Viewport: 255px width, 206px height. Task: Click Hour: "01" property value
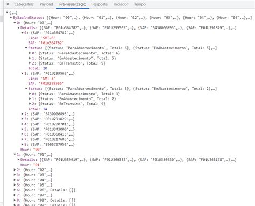(x=37, y=165)
